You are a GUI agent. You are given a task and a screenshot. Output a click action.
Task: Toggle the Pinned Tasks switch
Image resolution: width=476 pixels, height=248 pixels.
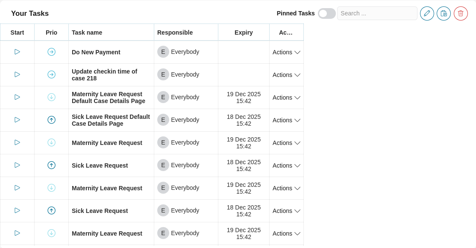pyautogui.click(x=326, y=13)
